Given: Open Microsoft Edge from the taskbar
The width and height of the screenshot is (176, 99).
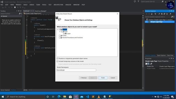Looking at the screenshot, I should [59, 97].
